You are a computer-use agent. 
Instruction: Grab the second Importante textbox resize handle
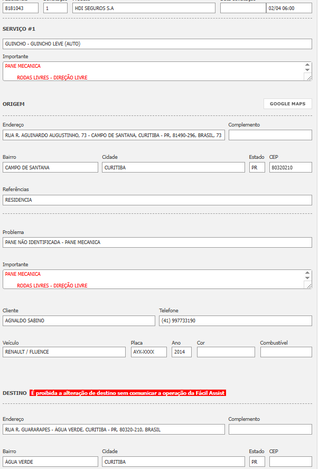click(x=308, y=285)
